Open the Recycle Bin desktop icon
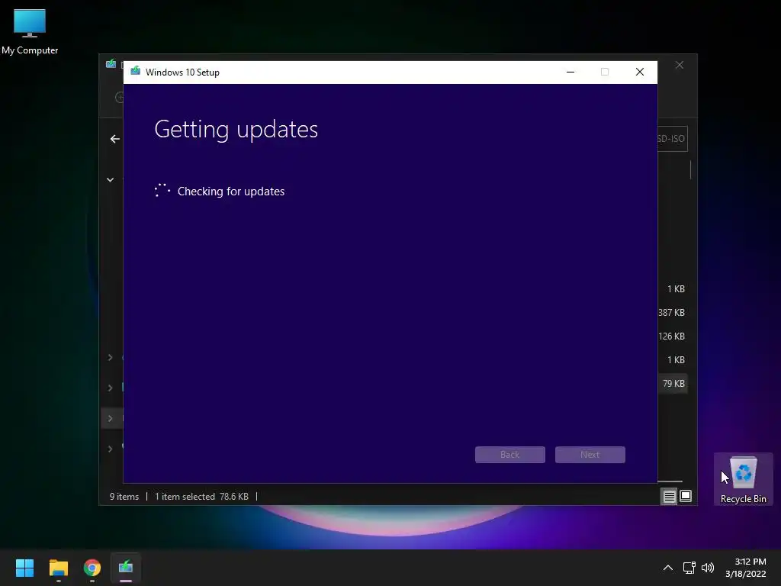The height and width of the screenshot is (586, 781). click(743, 479)
